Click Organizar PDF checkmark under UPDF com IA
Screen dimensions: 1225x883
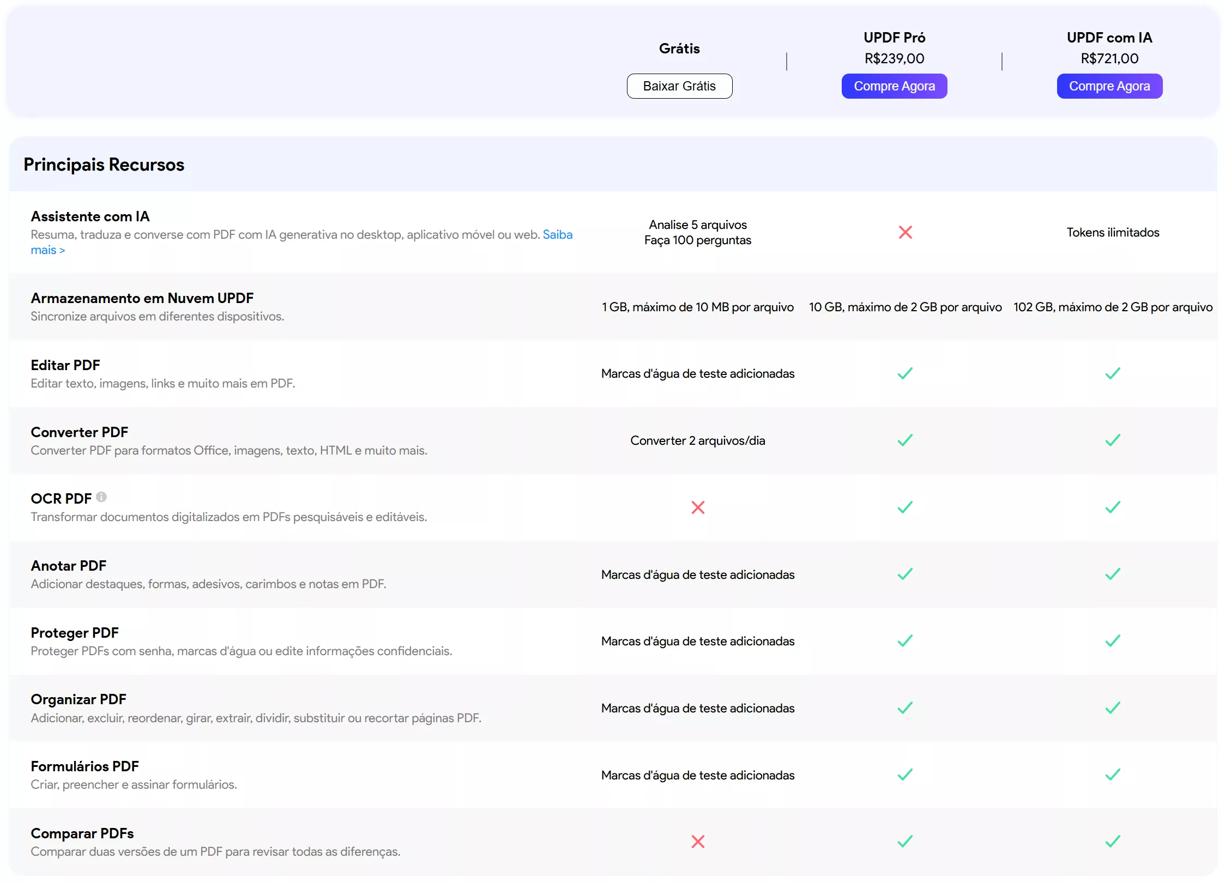point(1113,708)
